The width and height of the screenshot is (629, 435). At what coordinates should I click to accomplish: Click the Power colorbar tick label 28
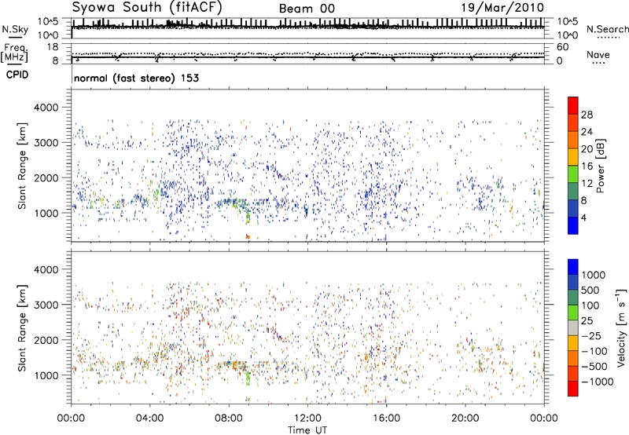[x=587, y=115]
